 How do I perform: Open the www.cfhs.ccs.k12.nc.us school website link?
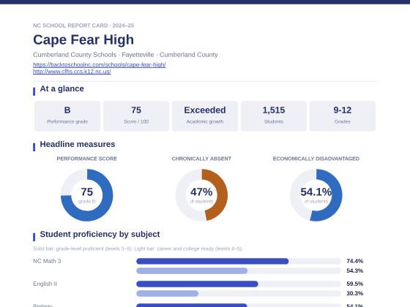72,72
